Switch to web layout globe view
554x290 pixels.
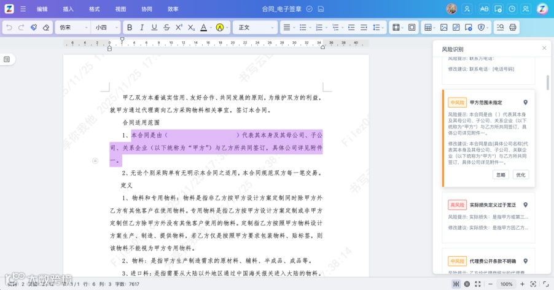[x=467, y=284]
